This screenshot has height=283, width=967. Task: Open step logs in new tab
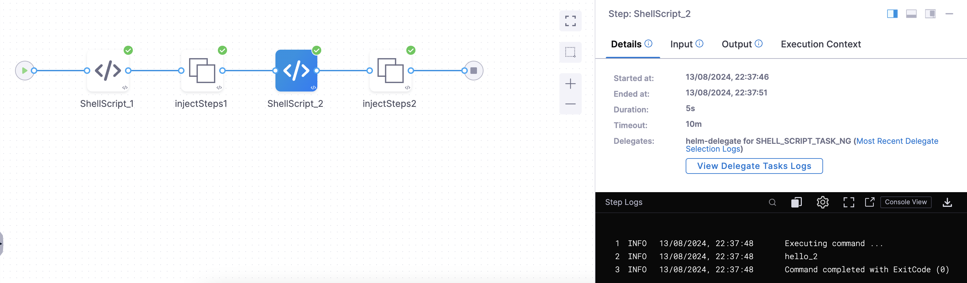click(870, 202)
